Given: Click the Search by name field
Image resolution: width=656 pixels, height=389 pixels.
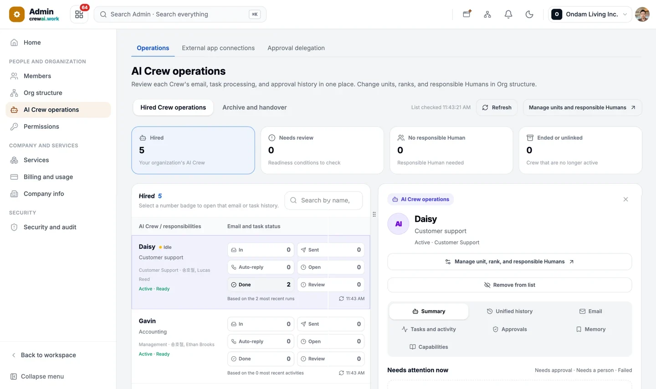Looking at the screenshot, I should [324, 200].
